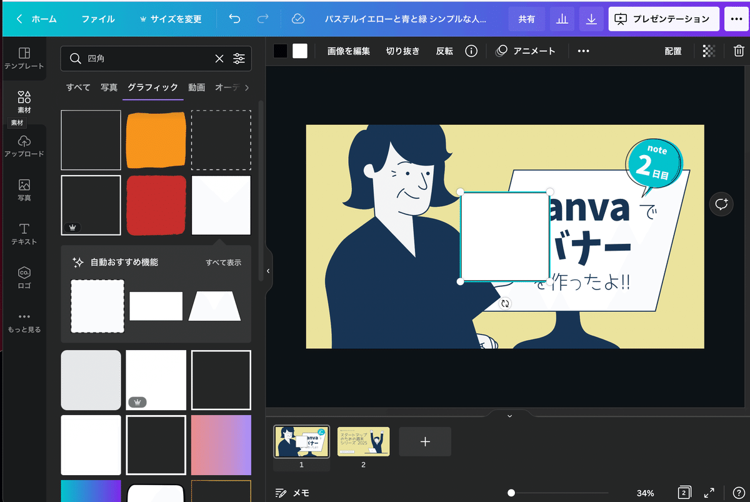
Task: Select page 2 thumbnail
Action: click(363, 441)
